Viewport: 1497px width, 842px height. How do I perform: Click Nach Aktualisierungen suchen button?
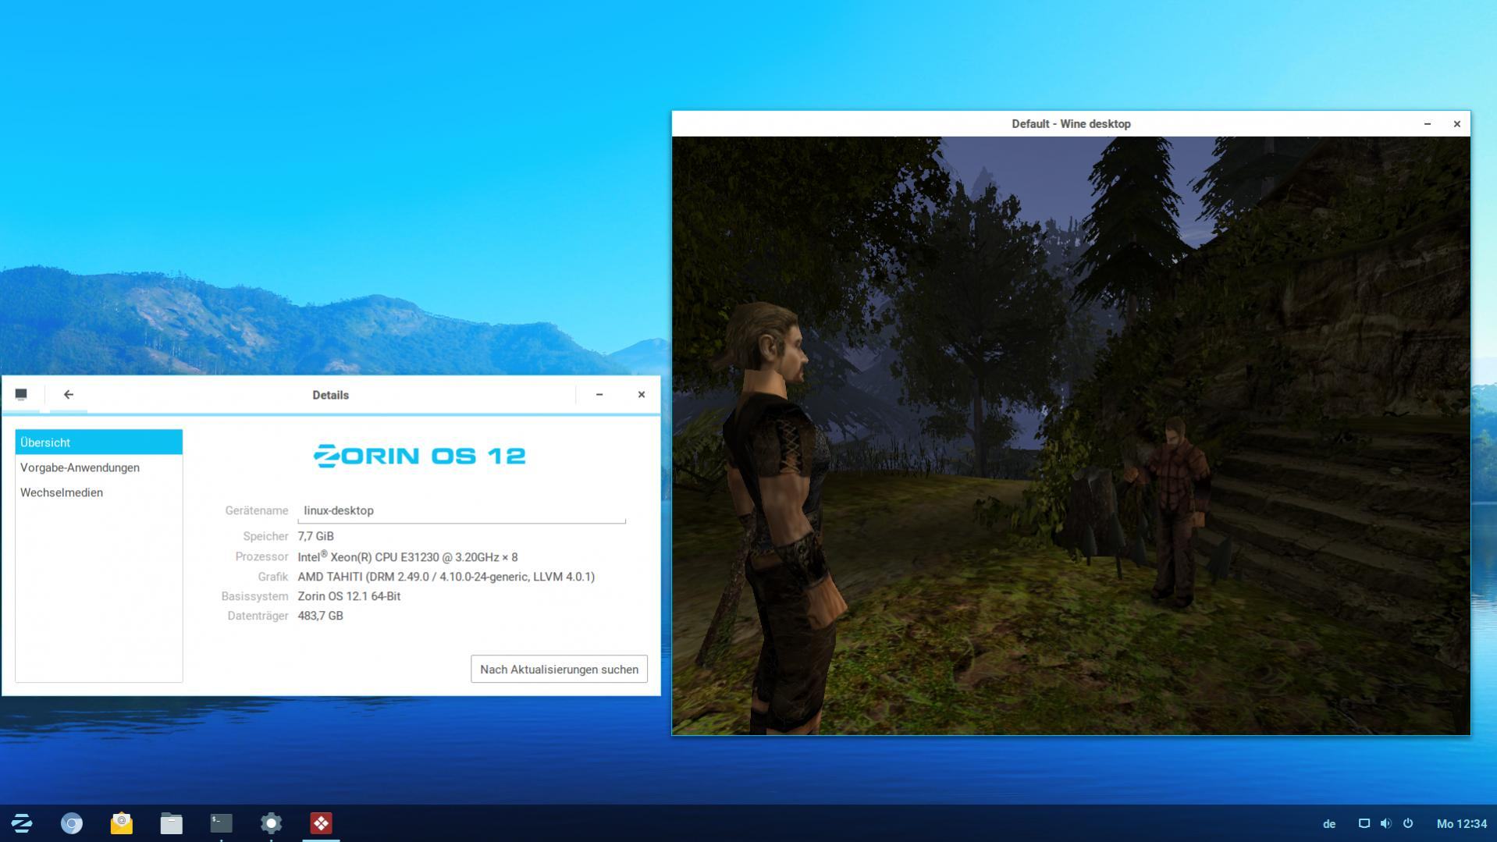559,670
